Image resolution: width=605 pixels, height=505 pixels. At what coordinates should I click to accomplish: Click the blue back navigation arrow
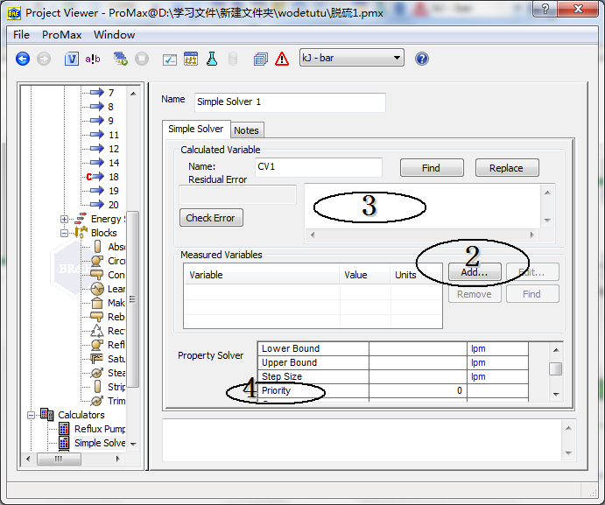coord(23,59)
